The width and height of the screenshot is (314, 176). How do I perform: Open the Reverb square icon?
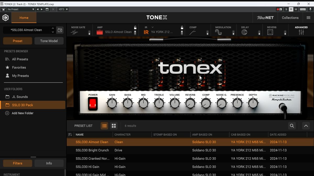coord(270,32)
